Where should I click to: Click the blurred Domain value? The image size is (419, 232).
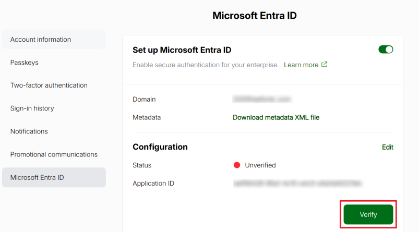262,99
